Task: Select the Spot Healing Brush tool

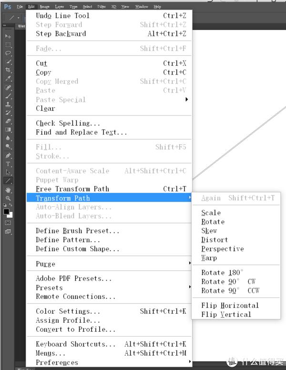Action: [x=8, y=88]
